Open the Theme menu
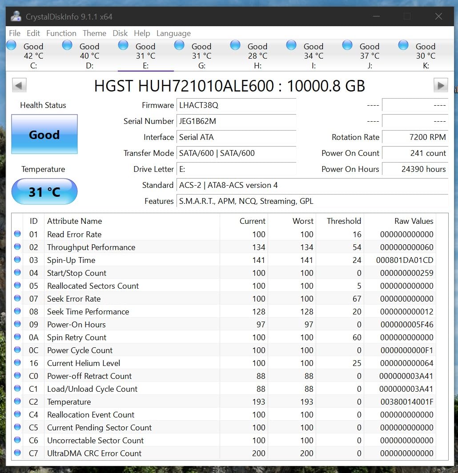This screenshot has width=458, height=473. [x=95, y=33]
